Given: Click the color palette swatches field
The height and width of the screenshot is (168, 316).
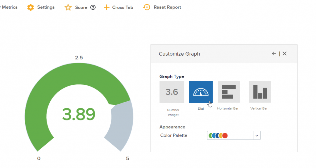Looking at the screenshot, I should [x=230, y=135].
